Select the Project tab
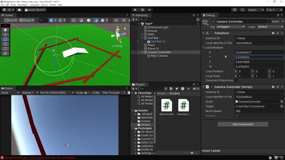Image resolution: width=285 pixels, height=160 pixels. pos(138,84)
